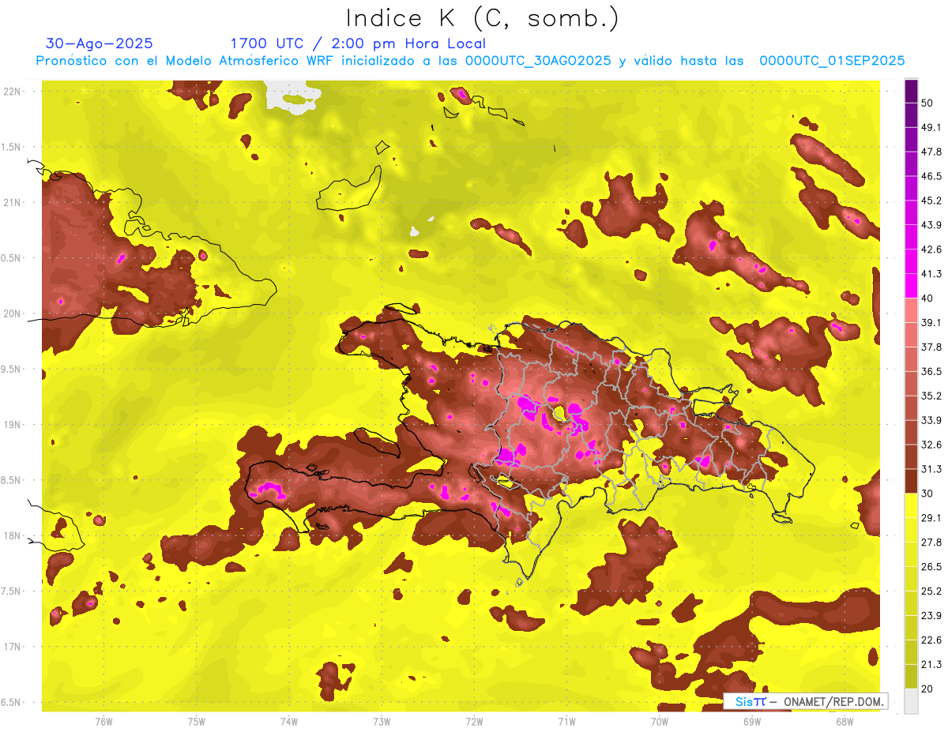The image size is (948, 732).
Task: Click the "68W" longitude label
Action: pos(845,721)
